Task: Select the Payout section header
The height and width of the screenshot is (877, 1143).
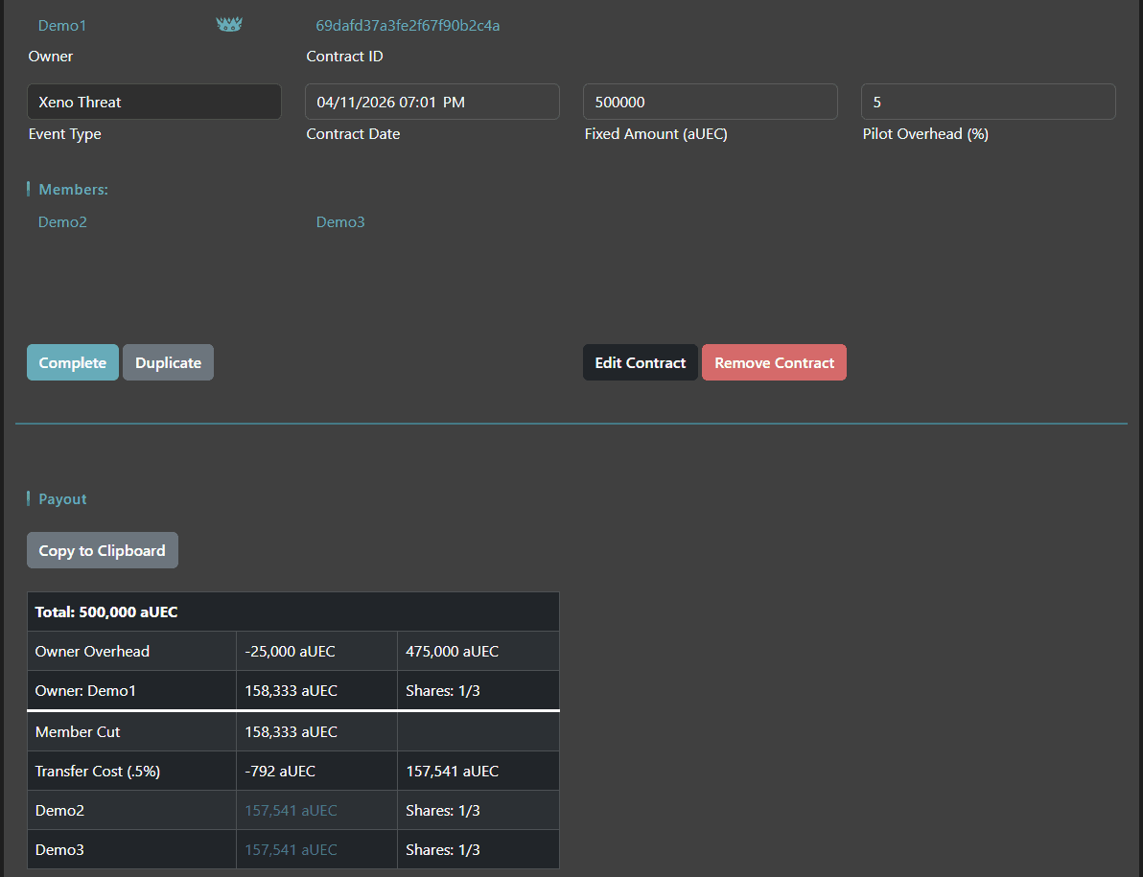Action: [x=61, y=498]
